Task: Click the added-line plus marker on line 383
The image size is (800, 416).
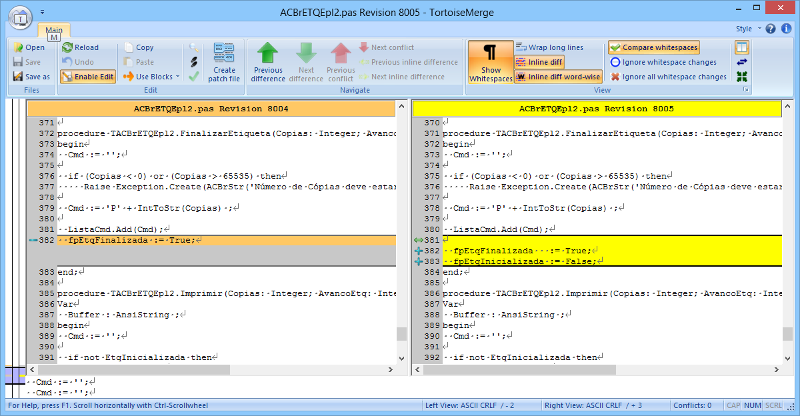Action: pyautogui.click(x=419, y=261)
